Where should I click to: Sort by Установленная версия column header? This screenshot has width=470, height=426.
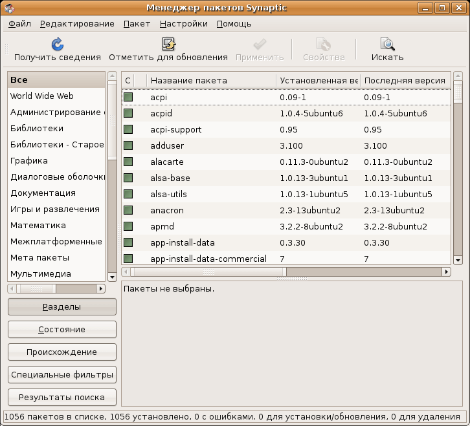pyautogui.click(x=319, y=81)
